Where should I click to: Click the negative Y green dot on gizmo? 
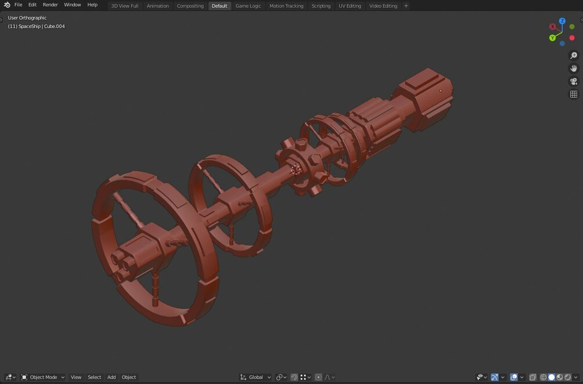coord(572,27)
